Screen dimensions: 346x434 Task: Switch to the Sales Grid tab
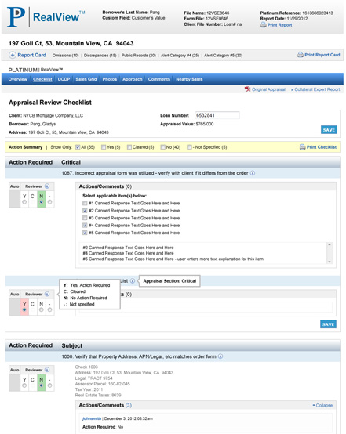click(86, 79)
